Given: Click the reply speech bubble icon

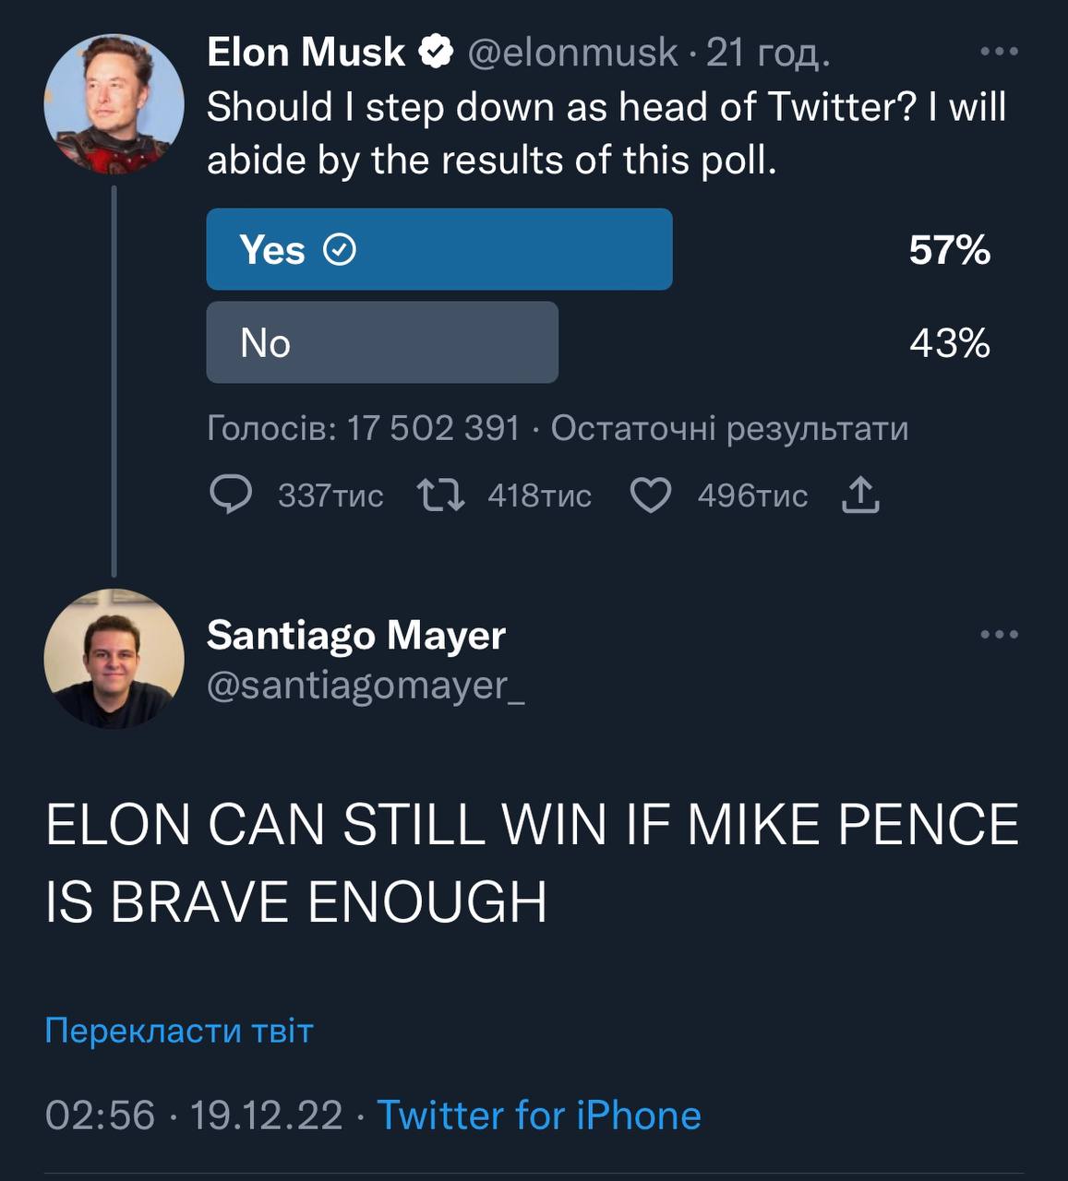Looking at the screenshot, I should tap(230, 495).
